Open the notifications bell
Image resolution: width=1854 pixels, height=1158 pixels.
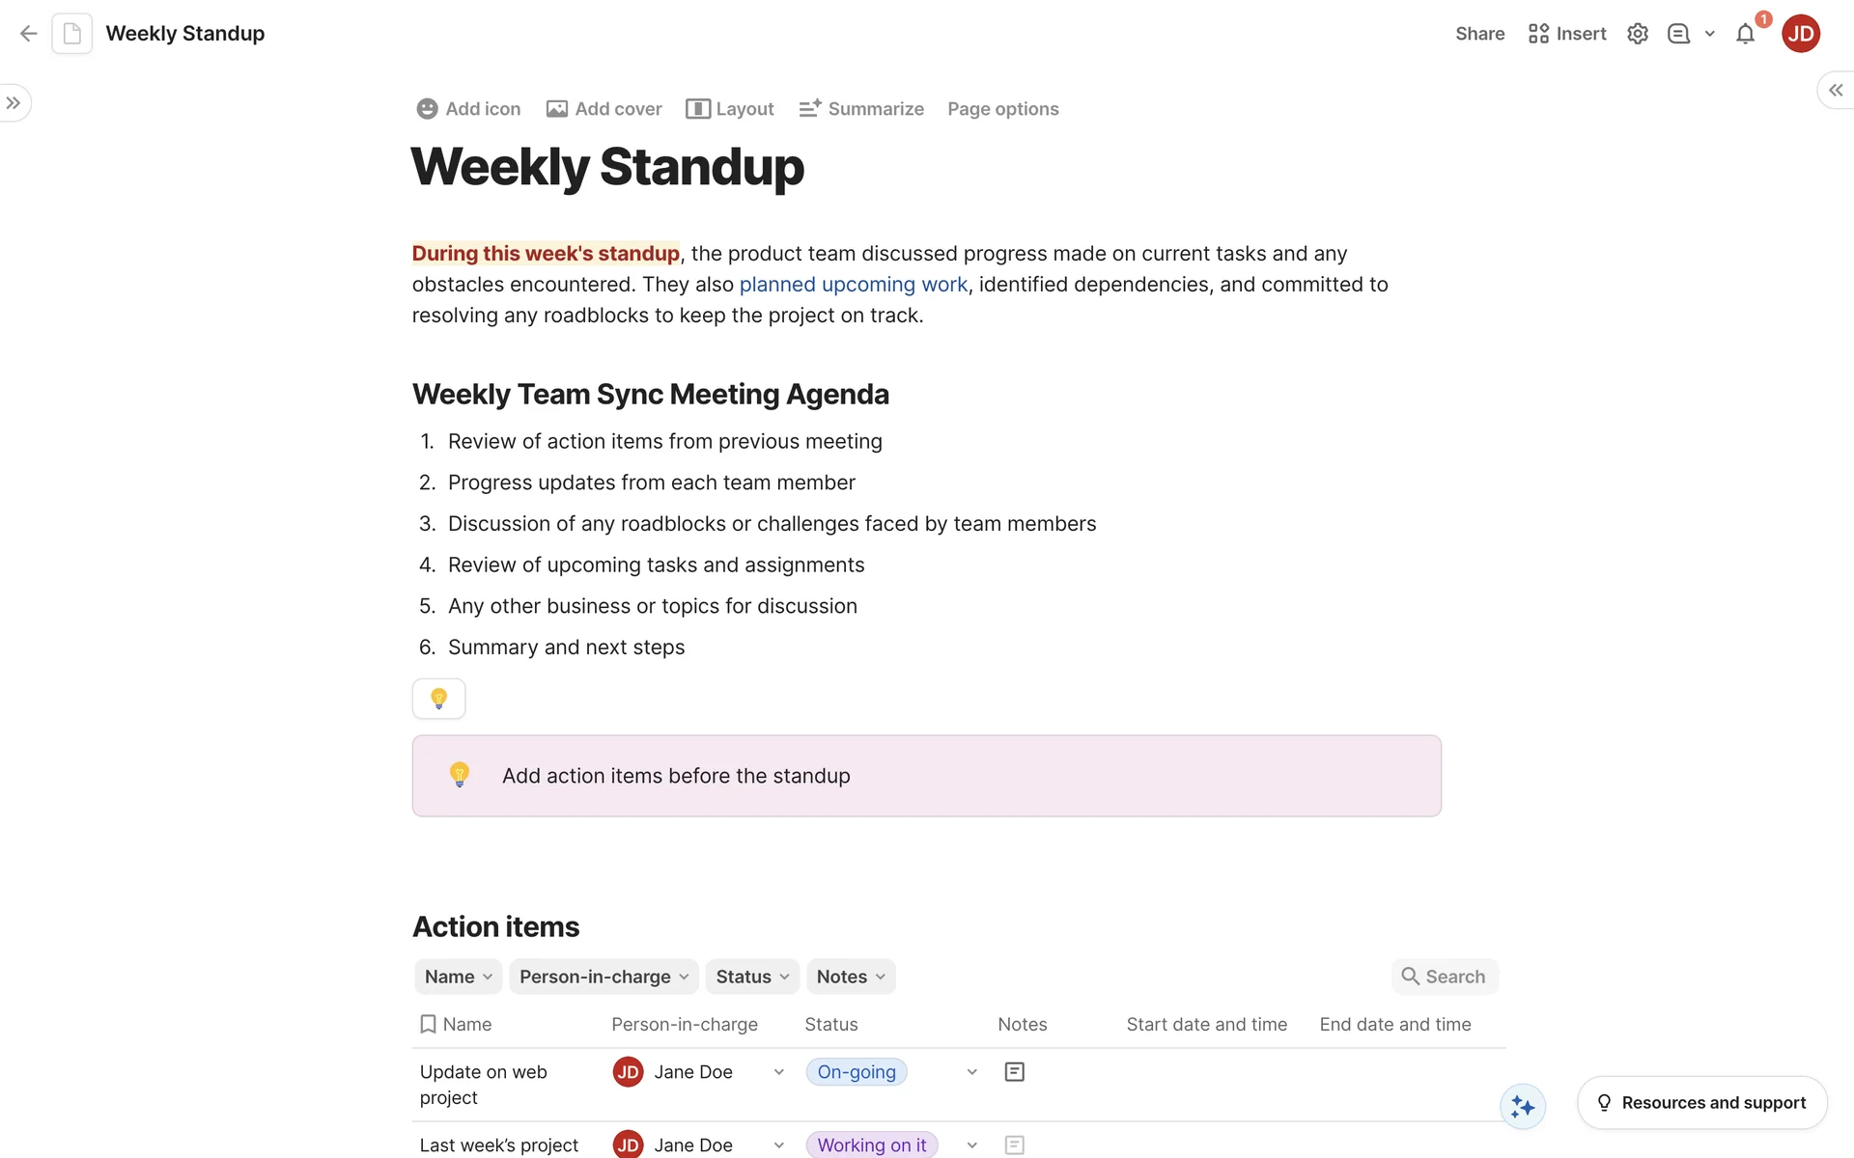[1745, 33]
